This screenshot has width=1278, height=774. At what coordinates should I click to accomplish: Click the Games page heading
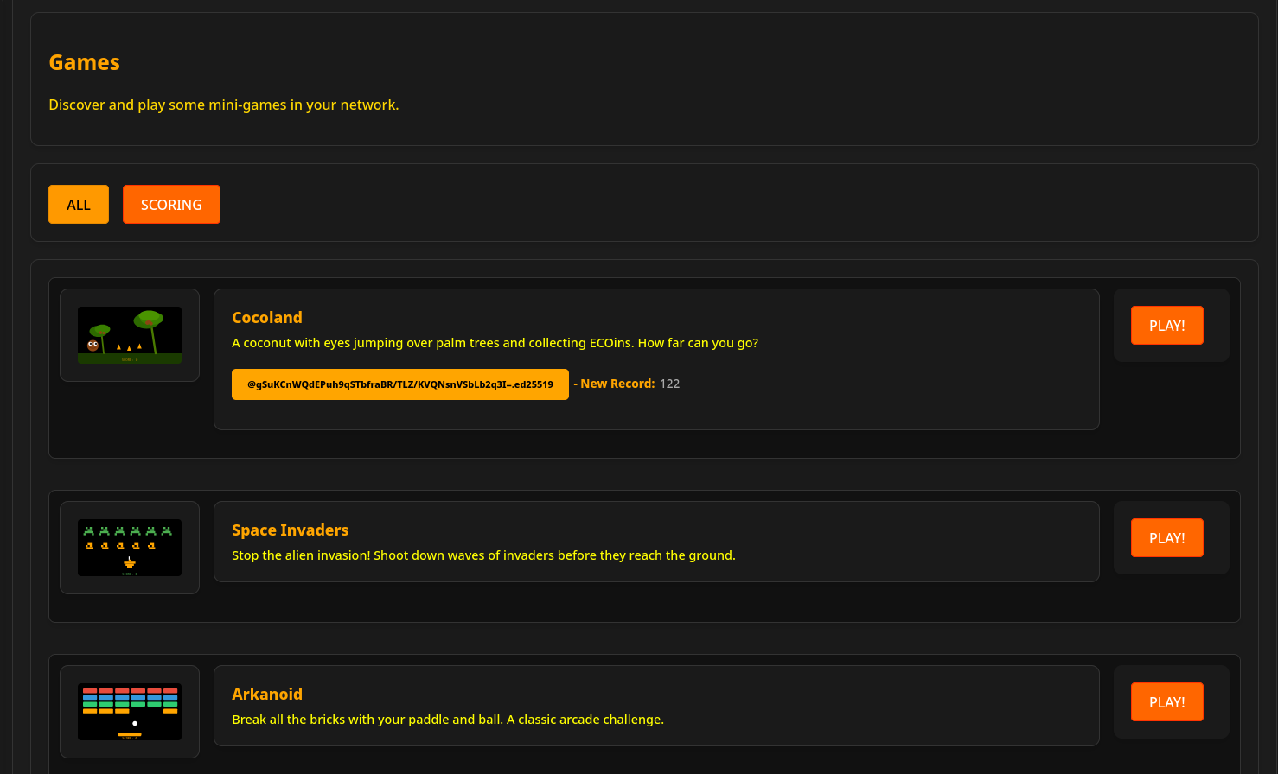click(85, 62)
